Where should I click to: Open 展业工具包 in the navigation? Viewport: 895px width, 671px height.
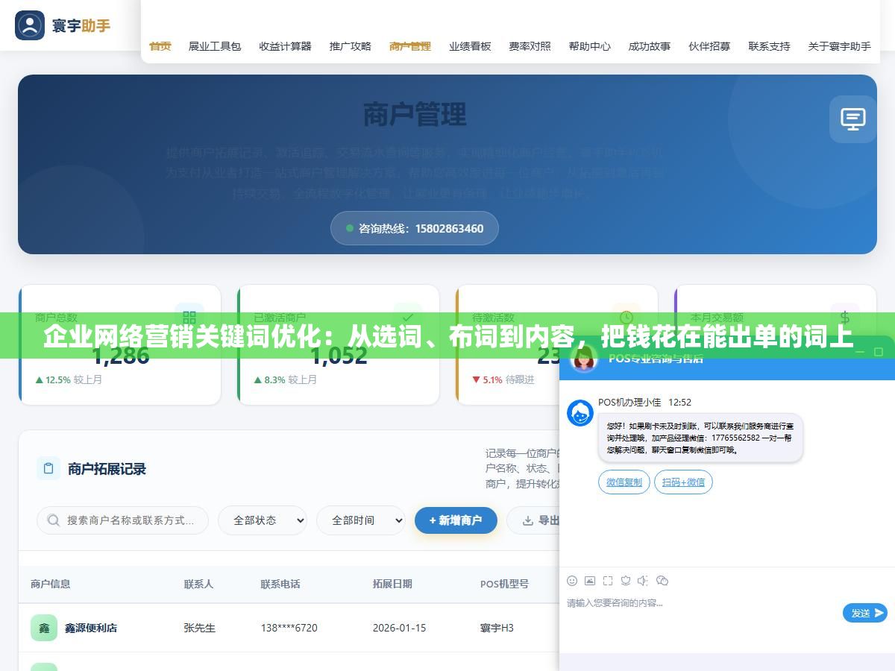coord(215,46)
